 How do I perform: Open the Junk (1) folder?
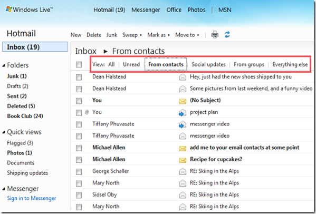[17, 76]
